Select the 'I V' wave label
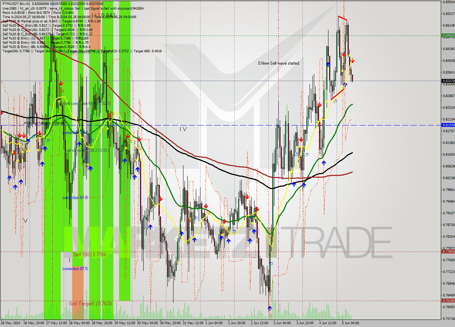Screen dimensions: 455x327 click(x=183, y=129)
